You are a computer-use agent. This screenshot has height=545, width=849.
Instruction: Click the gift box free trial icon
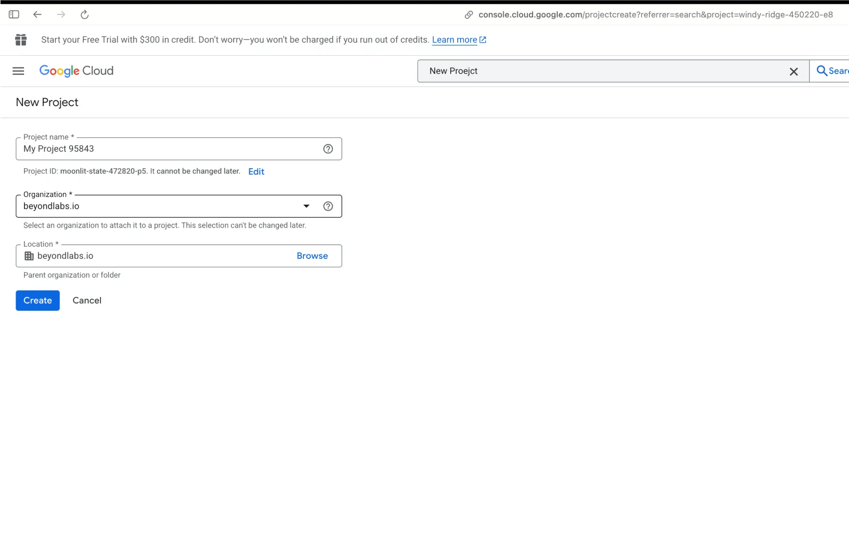[21, 40]
